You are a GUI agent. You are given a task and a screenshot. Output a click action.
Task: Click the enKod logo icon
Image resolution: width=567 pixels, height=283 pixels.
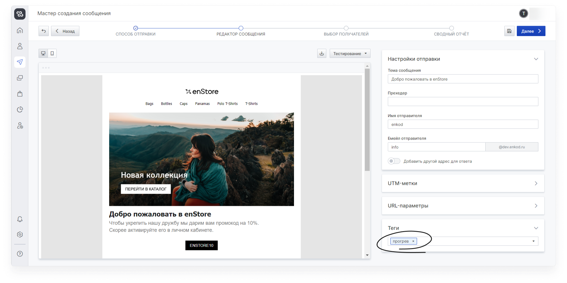click(x=20, y=14)
